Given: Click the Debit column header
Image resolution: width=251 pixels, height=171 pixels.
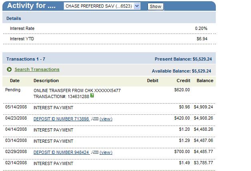Looking at the screenshot, I should pyautogui.click(x=153, y=81).
